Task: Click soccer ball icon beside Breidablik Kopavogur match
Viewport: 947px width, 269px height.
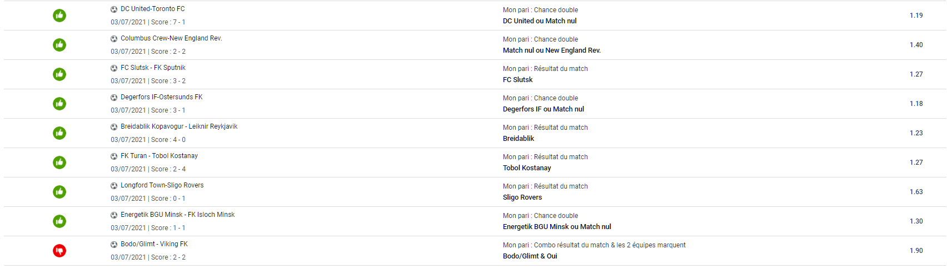Action: pos(114,127)
